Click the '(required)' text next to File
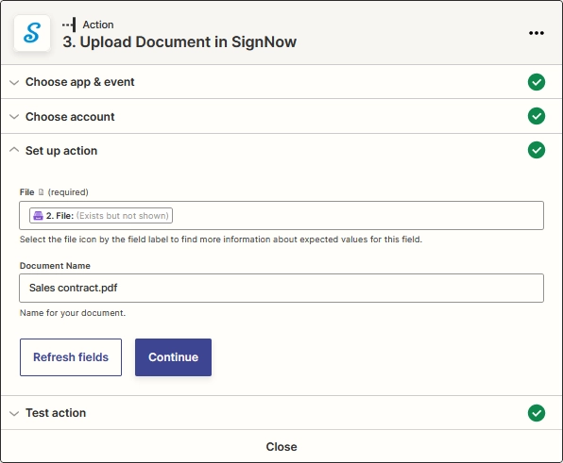This screenshot has height=463, width=563. click(x=68, y=192)
